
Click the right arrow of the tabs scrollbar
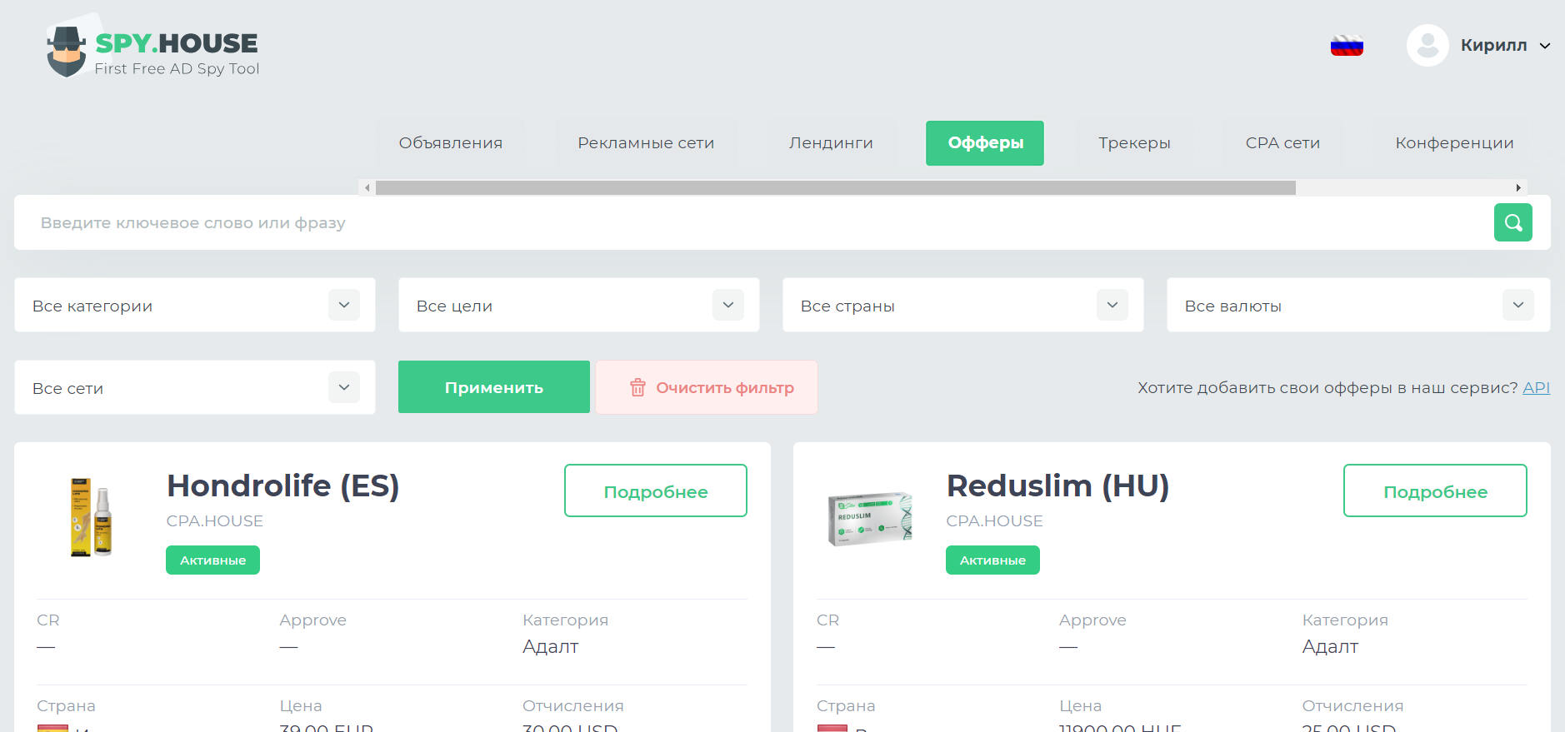(1518, 188)
